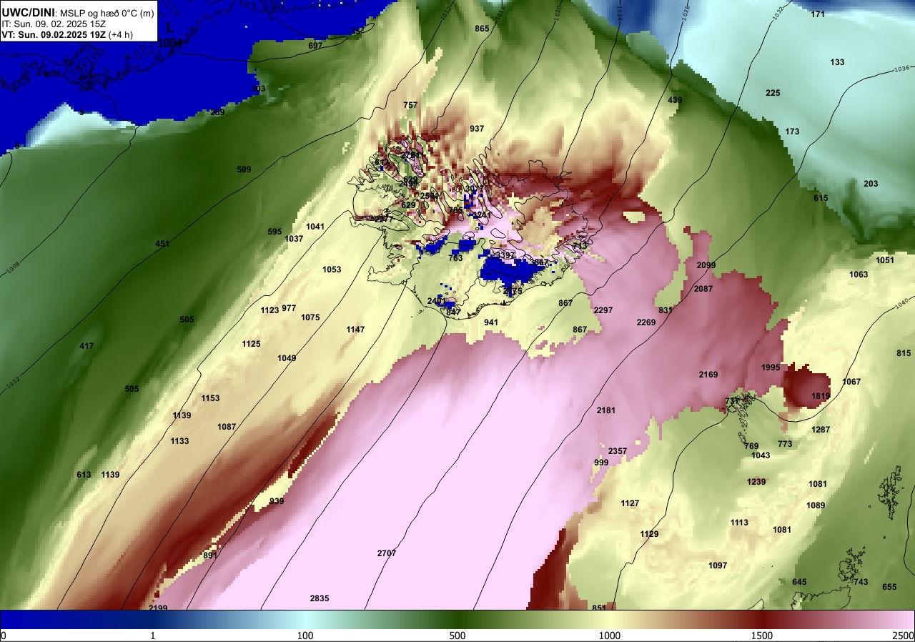Viewport: 915px width, 642px height.
Task: Click the height value 3397
Action: click(505, 255)
